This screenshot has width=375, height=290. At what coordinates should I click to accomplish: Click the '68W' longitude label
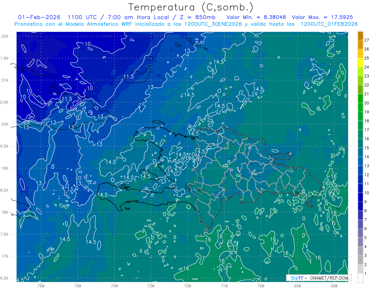(334, 286)
